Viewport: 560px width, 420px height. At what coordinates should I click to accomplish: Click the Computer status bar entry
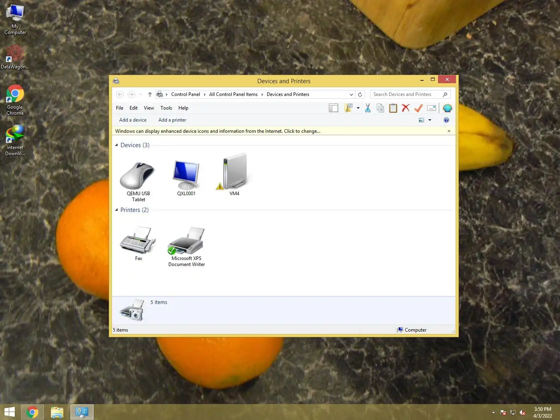coord(412,330)
